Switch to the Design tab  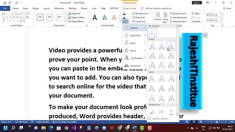[36, 8]
